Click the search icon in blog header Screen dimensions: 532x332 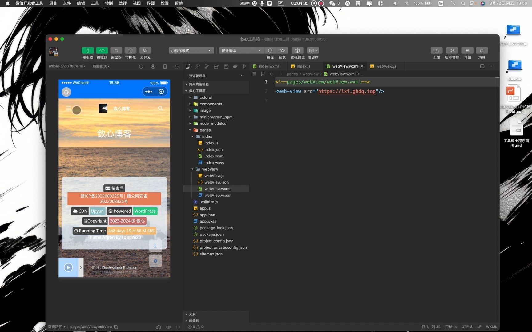coord(160,108)
